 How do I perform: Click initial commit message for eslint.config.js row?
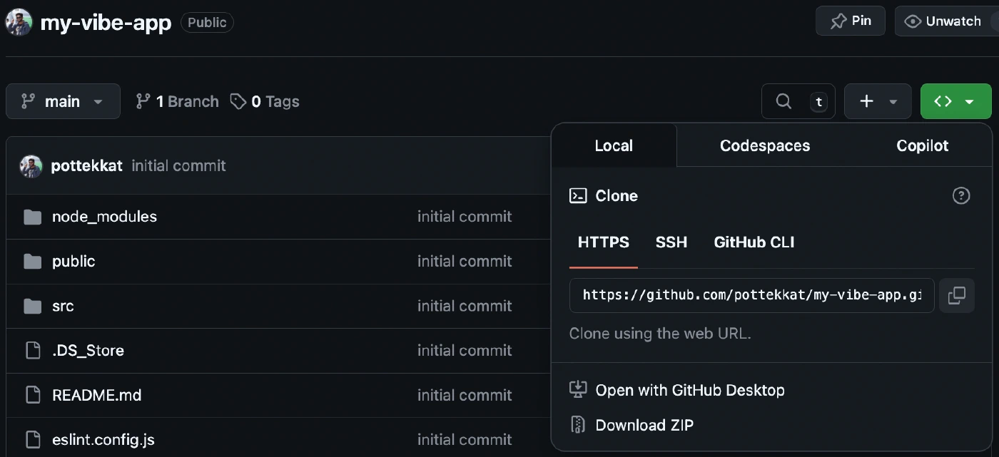[x=465, y=439]
